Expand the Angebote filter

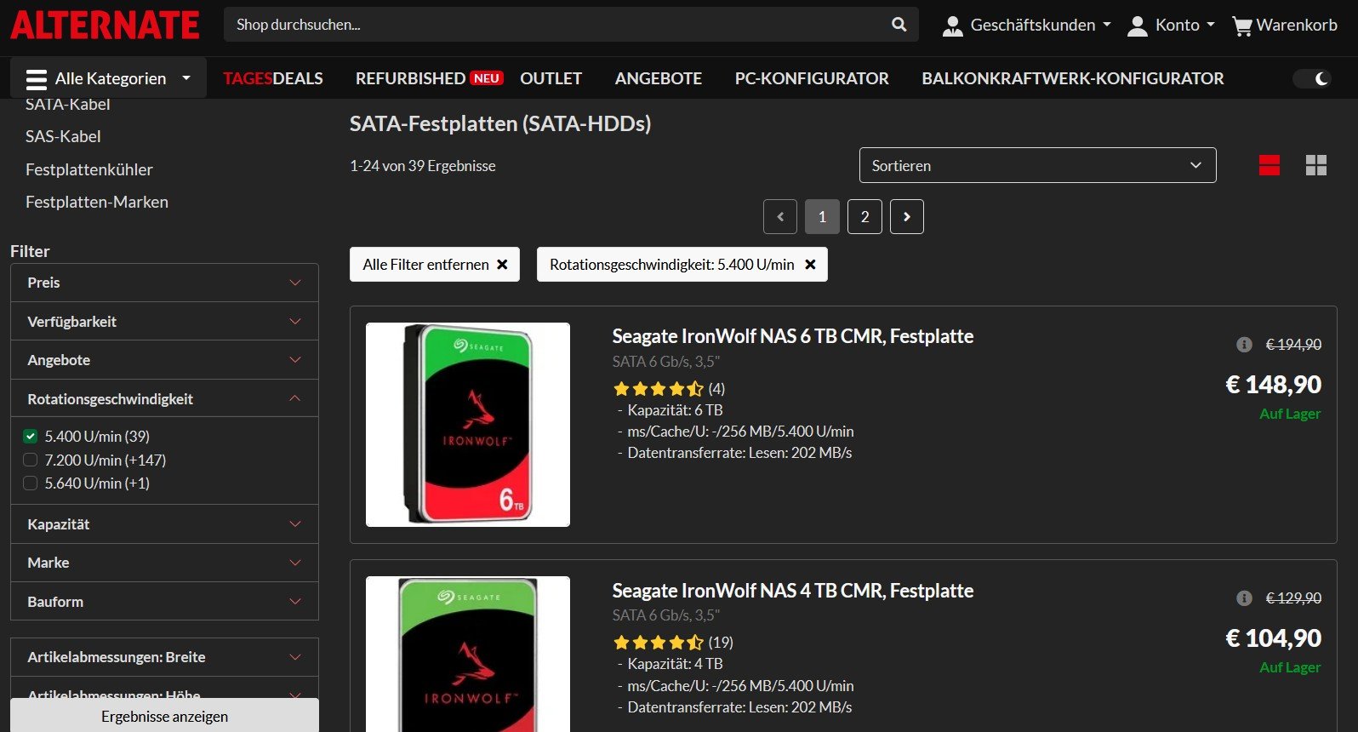[164, 360]
